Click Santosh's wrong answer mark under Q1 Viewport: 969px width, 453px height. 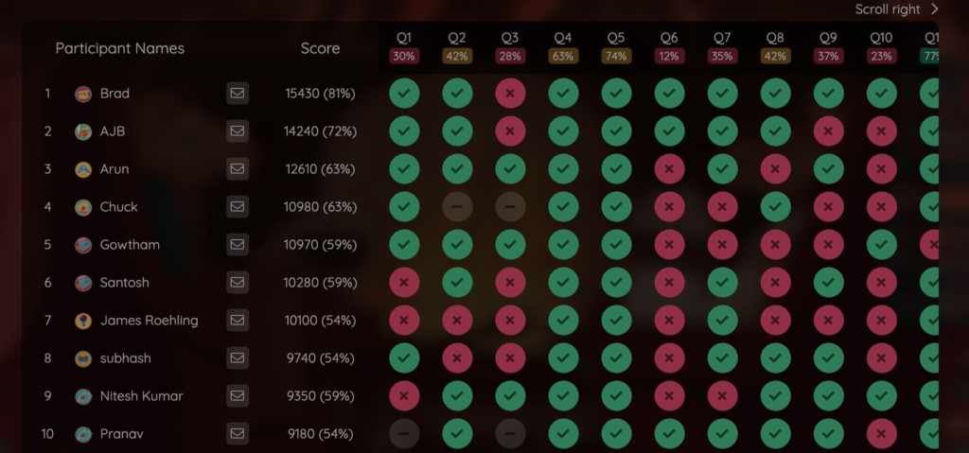404,283
